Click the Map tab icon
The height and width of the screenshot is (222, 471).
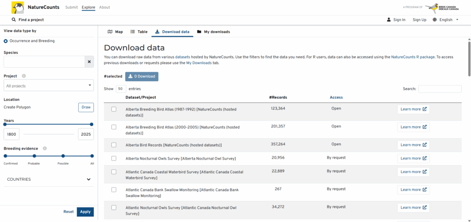tap(110, 32)
